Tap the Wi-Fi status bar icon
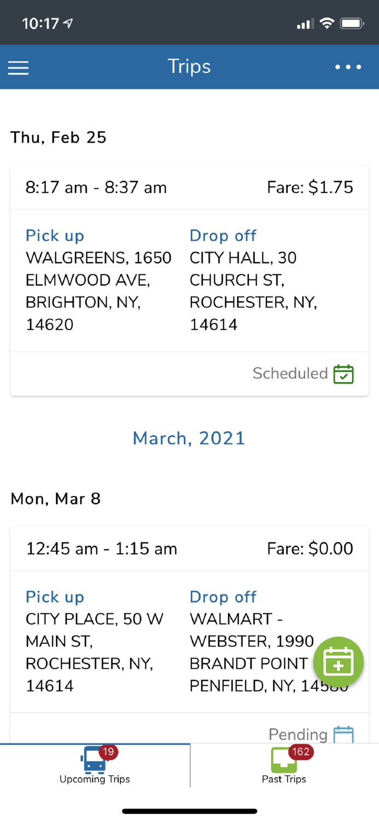This screenshot has width=379, height=822. click(327, 23)
